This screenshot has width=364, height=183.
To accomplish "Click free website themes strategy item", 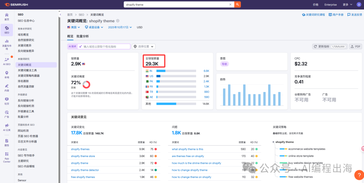I will [301, 177].
